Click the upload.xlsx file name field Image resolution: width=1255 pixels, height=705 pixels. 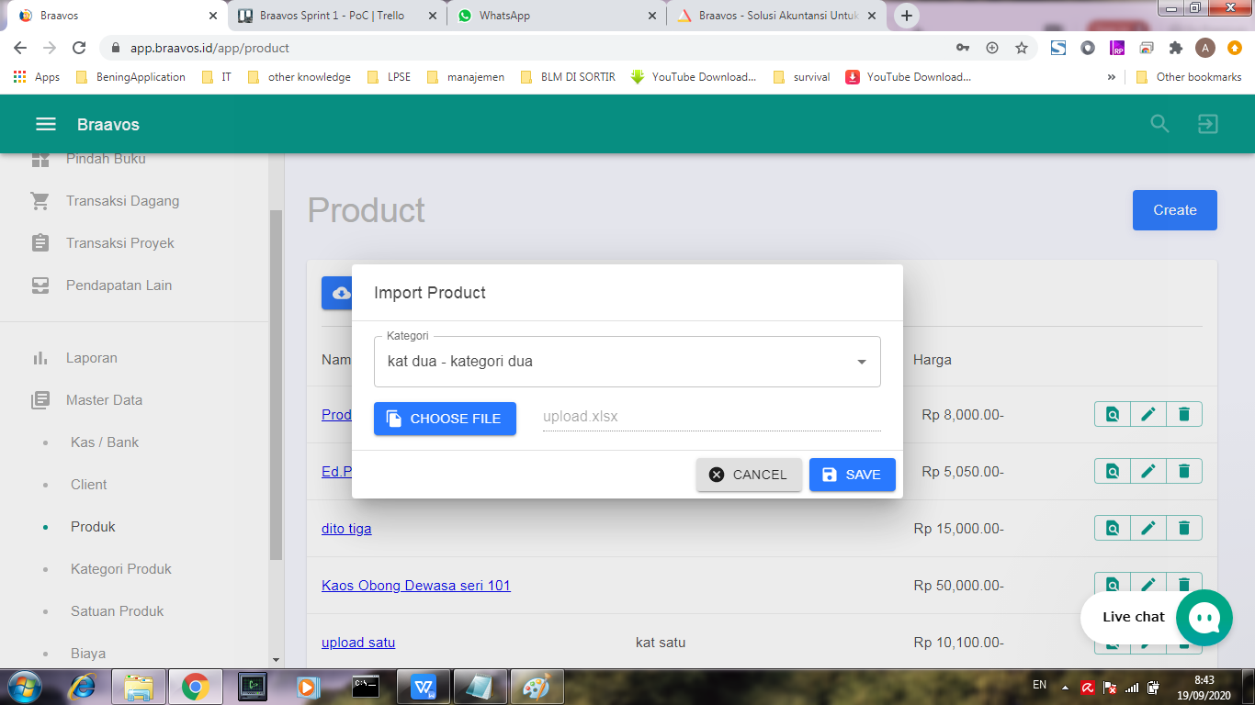click(x=710, y=417)
